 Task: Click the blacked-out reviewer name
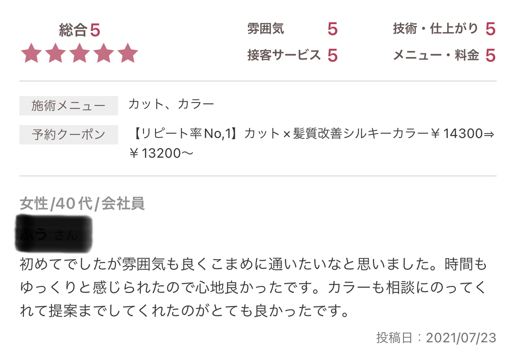(x=54, y=233)
